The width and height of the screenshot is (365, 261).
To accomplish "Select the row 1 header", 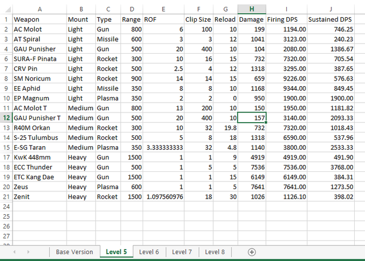I will [x=6, y=19].
